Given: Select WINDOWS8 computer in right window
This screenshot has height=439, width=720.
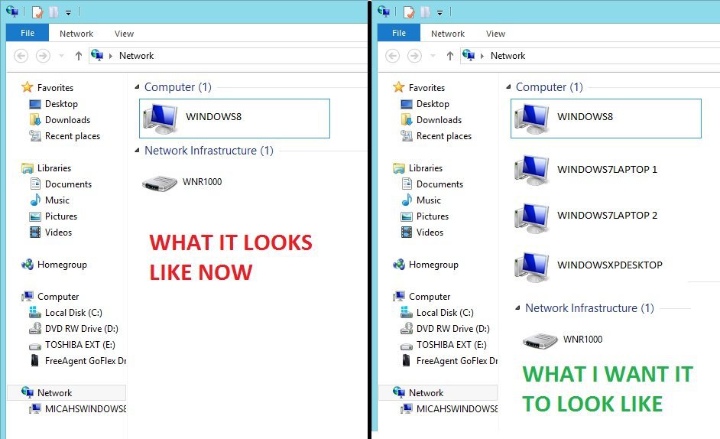Looking at the screenshot, I should tap(605, 118).
